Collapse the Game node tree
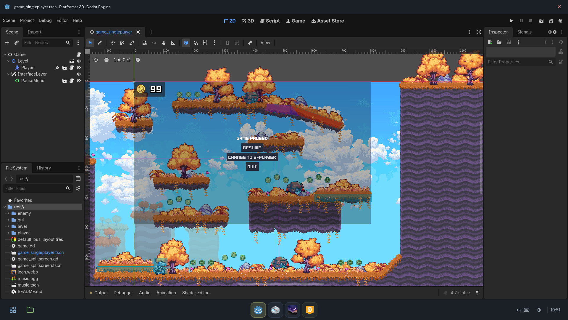Image resolution: width=568 pixels, height=320 pixels. [5, 55]
